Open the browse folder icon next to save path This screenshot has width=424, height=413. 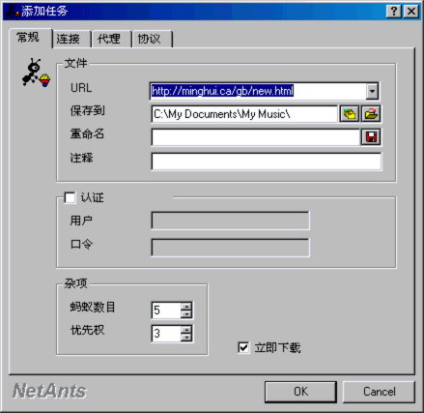[x=371, y=114]
